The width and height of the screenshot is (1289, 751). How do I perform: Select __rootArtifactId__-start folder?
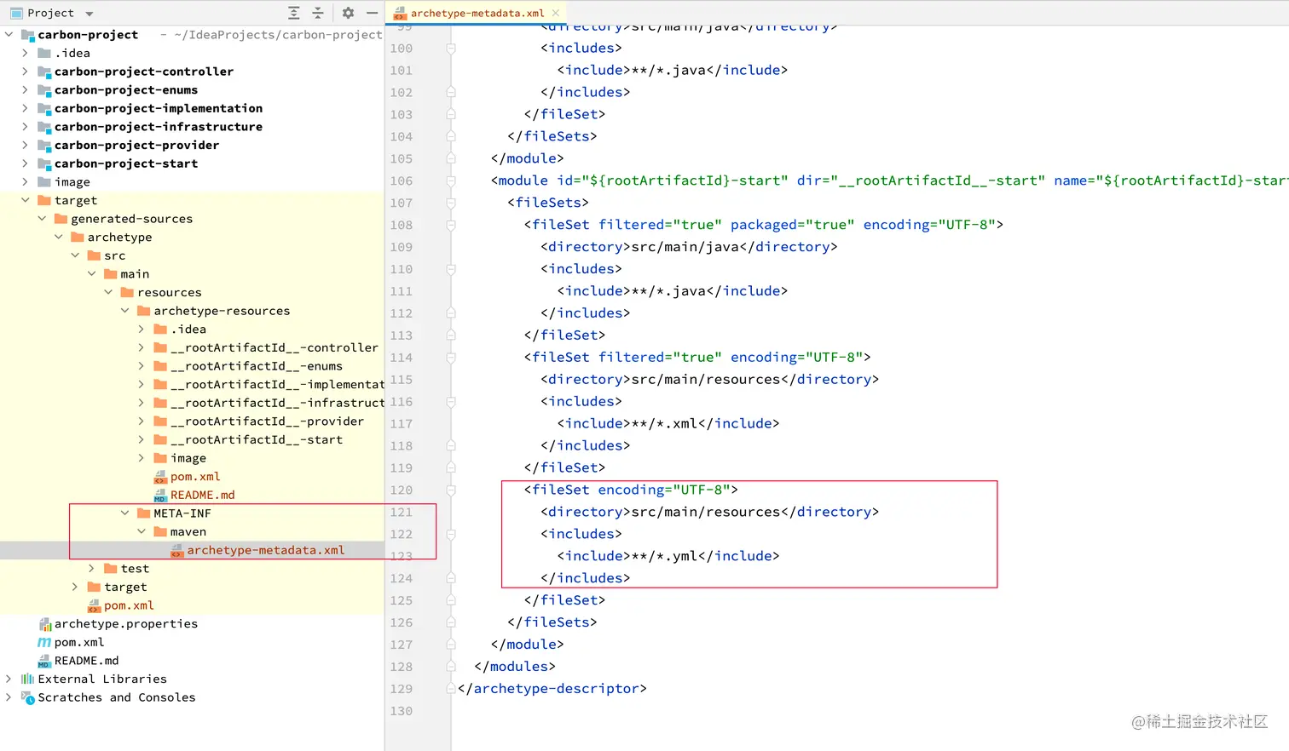point(257,439)
